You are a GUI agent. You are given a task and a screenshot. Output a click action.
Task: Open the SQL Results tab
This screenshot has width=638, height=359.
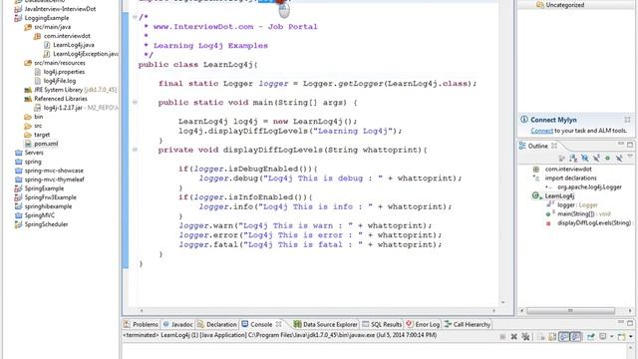(382, 324)
